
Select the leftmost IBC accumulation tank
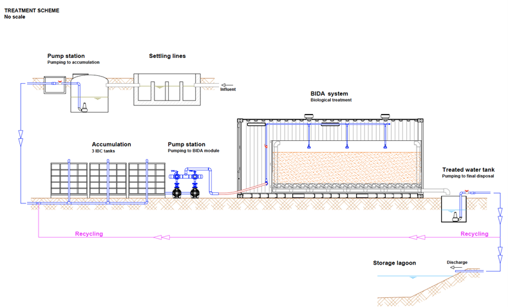(69, 180)
